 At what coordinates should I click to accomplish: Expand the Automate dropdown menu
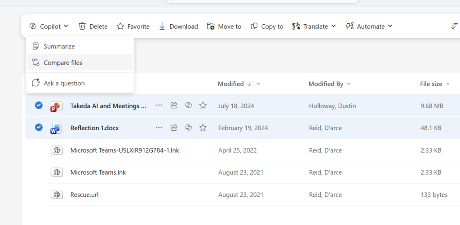point(390,26)
